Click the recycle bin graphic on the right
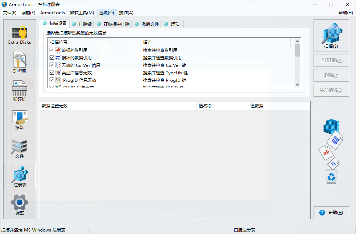Viewport: 356px width, 234px height. pos(331,177)
